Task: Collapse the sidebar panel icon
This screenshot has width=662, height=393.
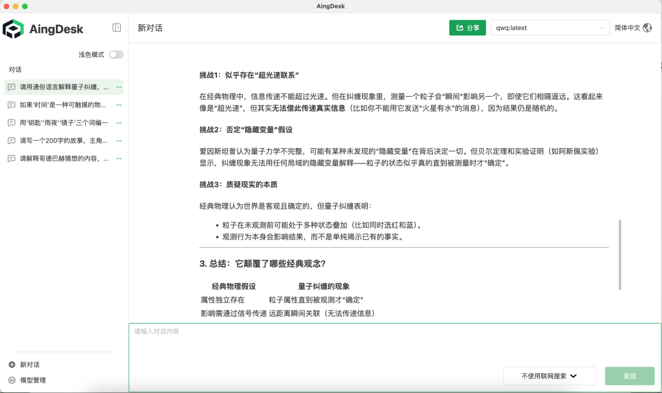Action: coord(116,28)
